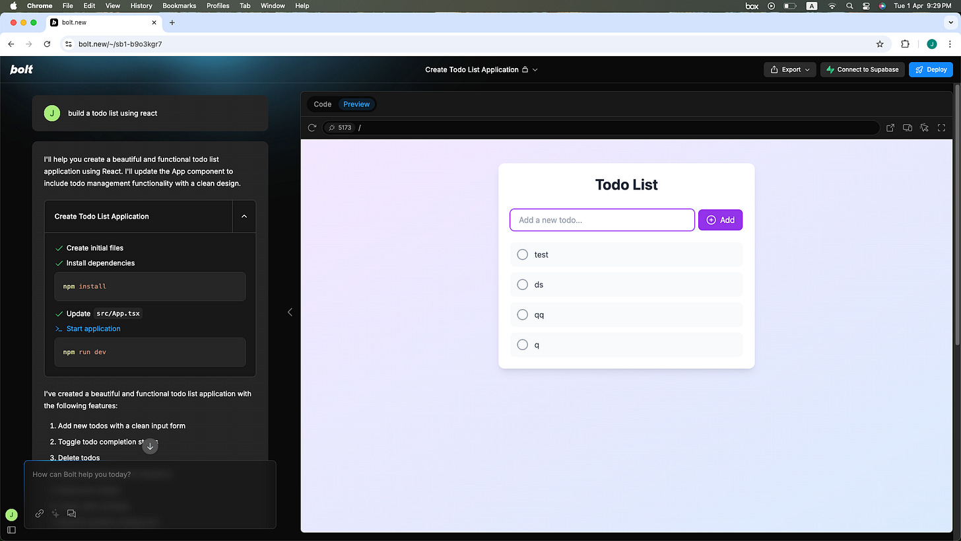The height and width of the screenshot is (541, 961).
Task: Click the Bolt logo
Action: pos(21,69)
